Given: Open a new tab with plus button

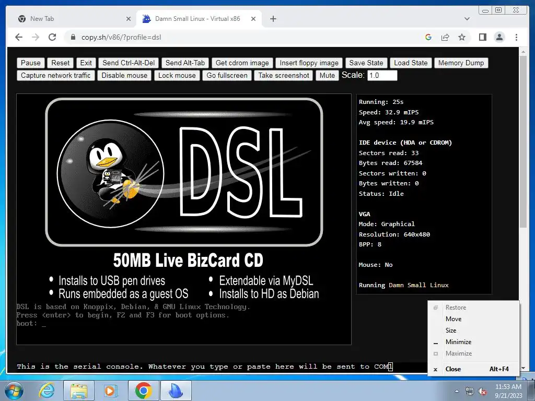Looking at the screenshot, I should point(273,19).
